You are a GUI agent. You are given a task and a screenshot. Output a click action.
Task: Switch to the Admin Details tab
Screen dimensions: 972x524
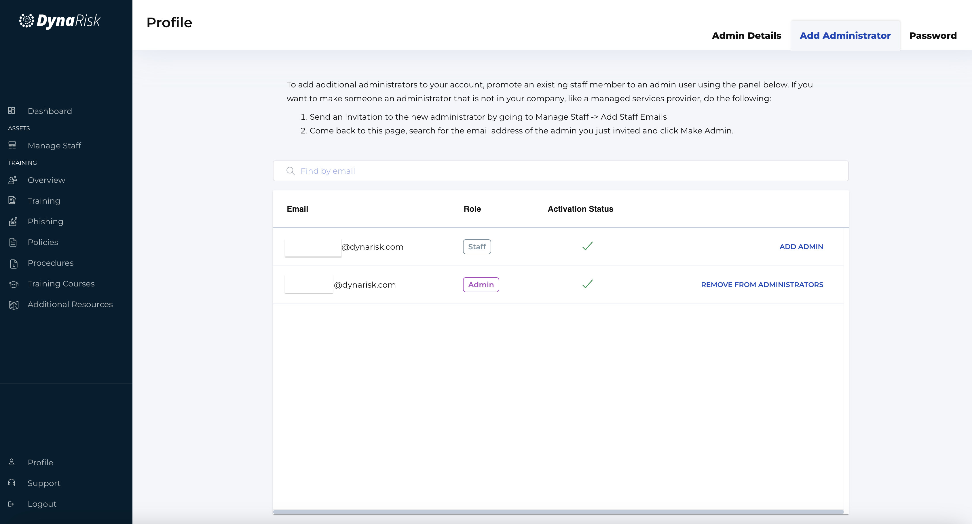coord(746,35)
